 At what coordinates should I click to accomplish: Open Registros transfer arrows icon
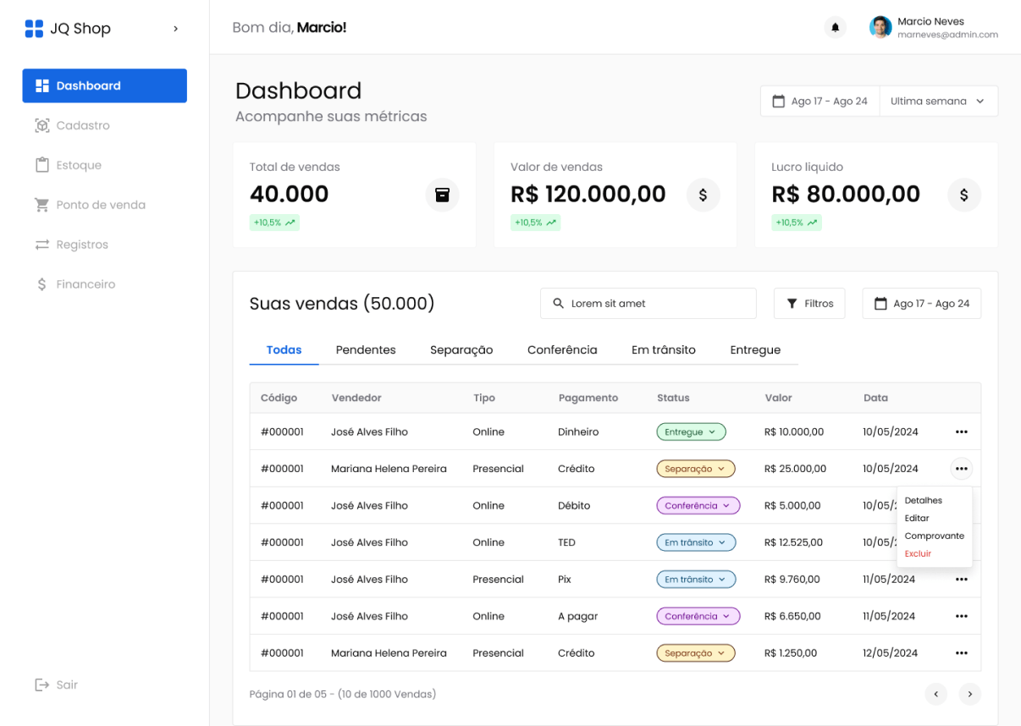pyautogui.click(x=42, y=245)
